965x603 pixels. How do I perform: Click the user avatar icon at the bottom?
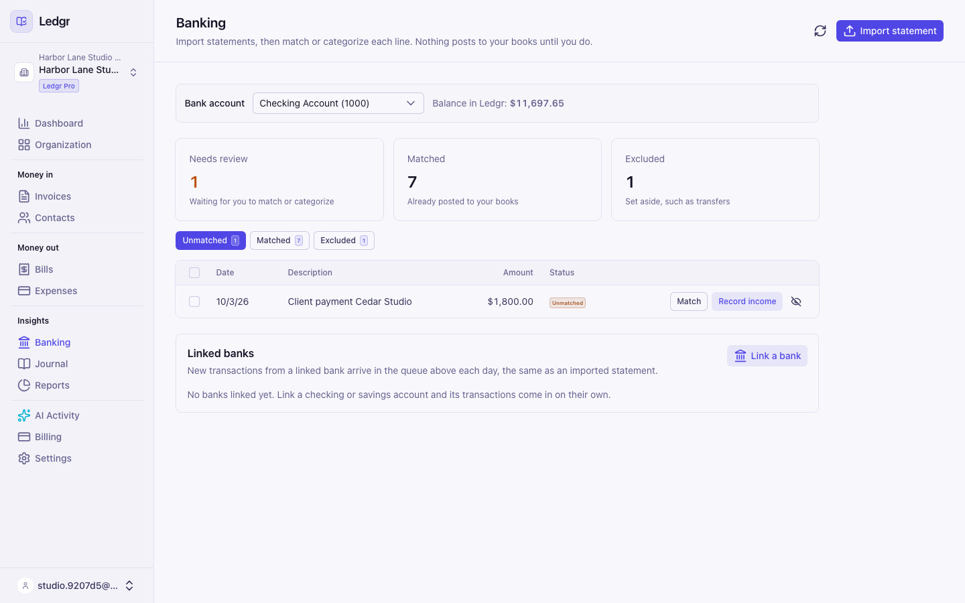(25, 586)
